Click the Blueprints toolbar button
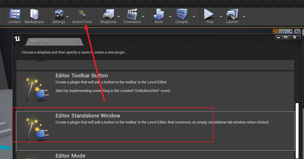The height and width of the screenshot is (159, 304). point(109,17)
